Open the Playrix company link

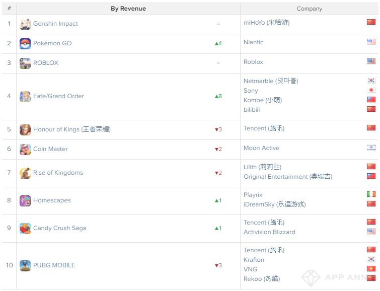(253, 195)
